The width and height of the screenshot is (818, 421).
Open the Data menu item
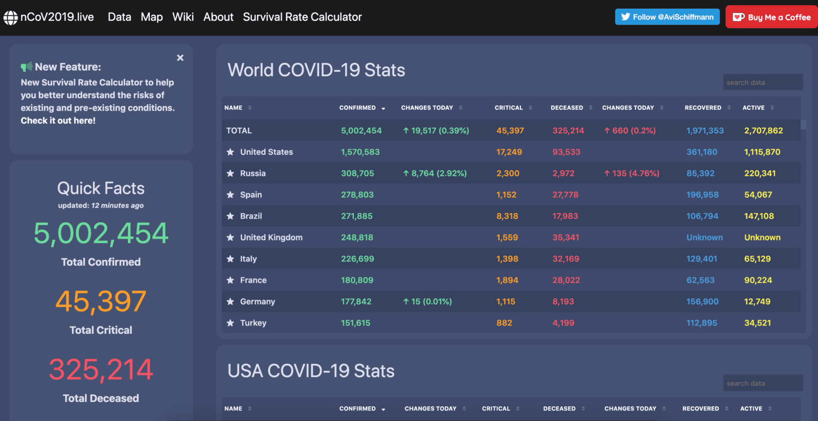tap(119, 17)
